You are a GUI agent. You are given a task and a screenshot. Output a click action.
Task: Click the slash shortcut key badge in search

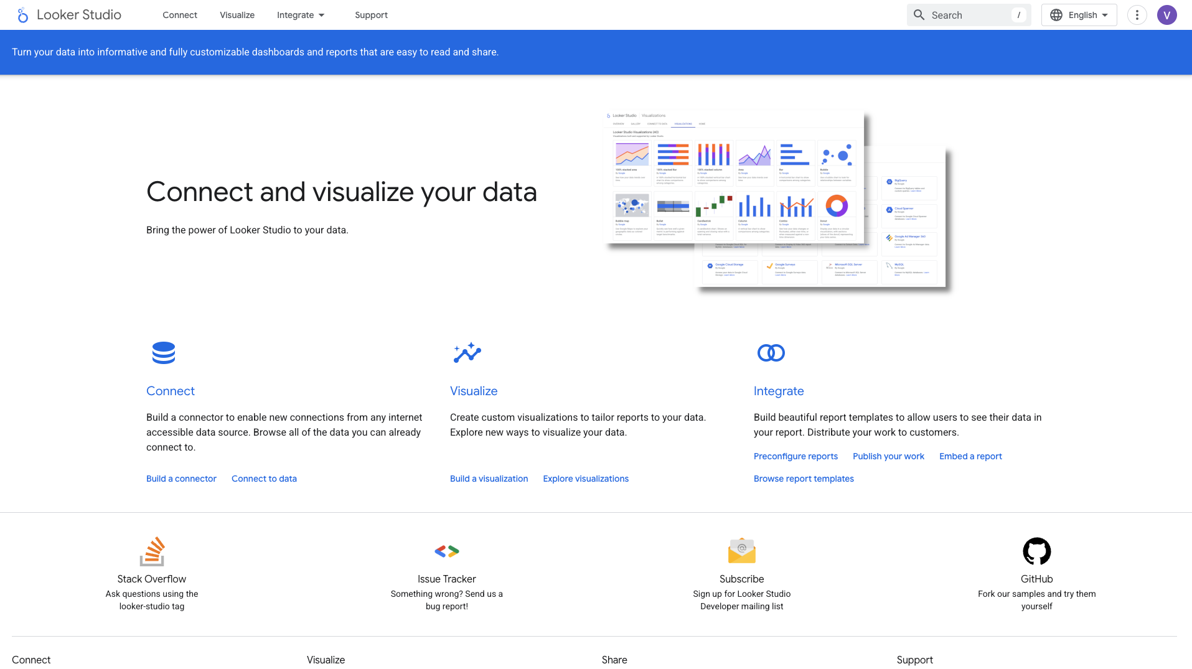(1019, 15)
